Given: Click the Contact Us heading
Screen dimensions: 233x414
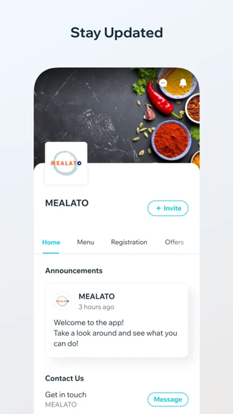Looking at the screenshot, I should pyautogui.click(x=64, y=378).
